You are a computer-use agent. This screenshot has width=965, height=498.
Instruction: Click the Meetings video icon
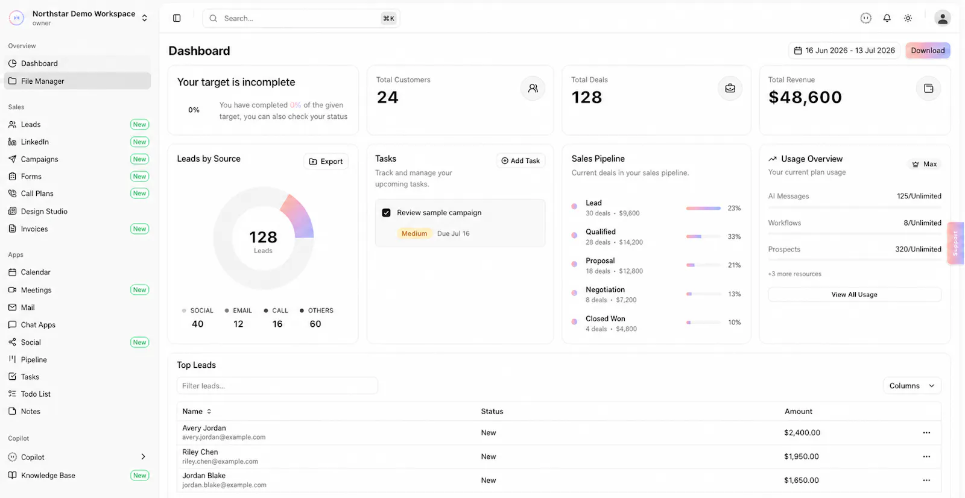[12, 290]
